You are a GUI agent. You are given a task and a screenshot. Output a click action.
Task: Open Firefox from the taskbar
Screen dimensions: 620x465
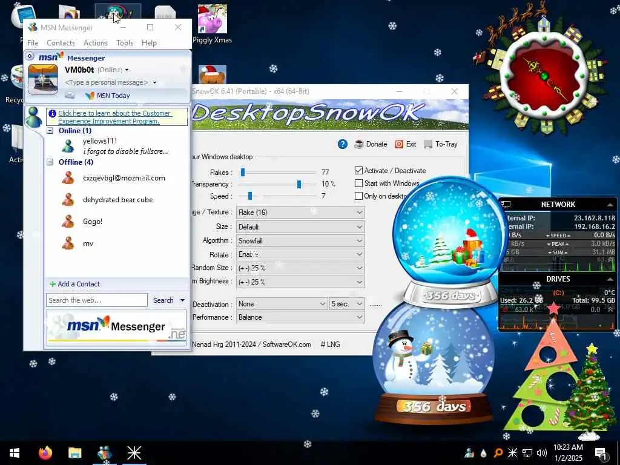(45, 453)
